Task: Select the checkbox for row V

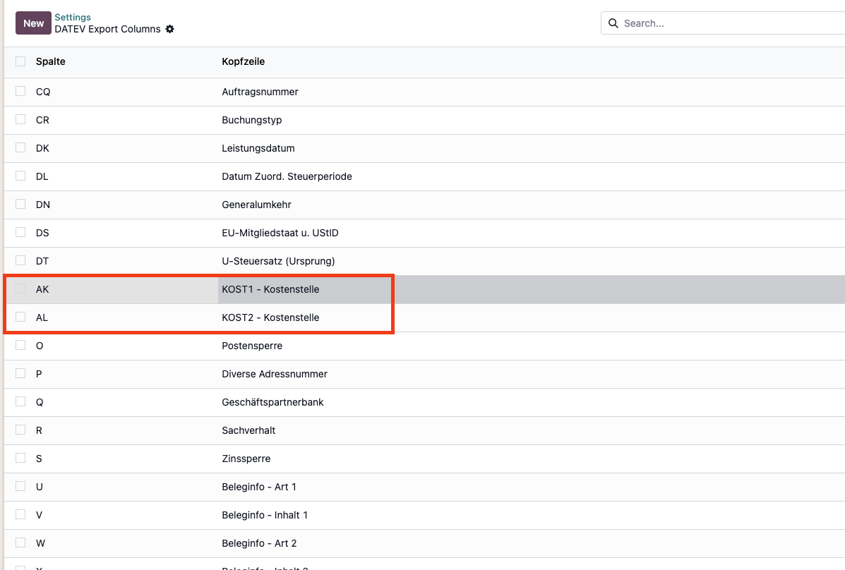Action: 20,514
